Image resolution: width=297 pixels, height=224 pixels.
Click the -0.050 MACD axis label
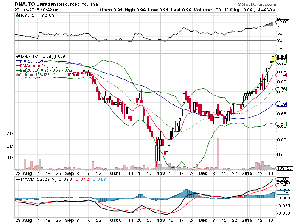[x=283, y=213]
